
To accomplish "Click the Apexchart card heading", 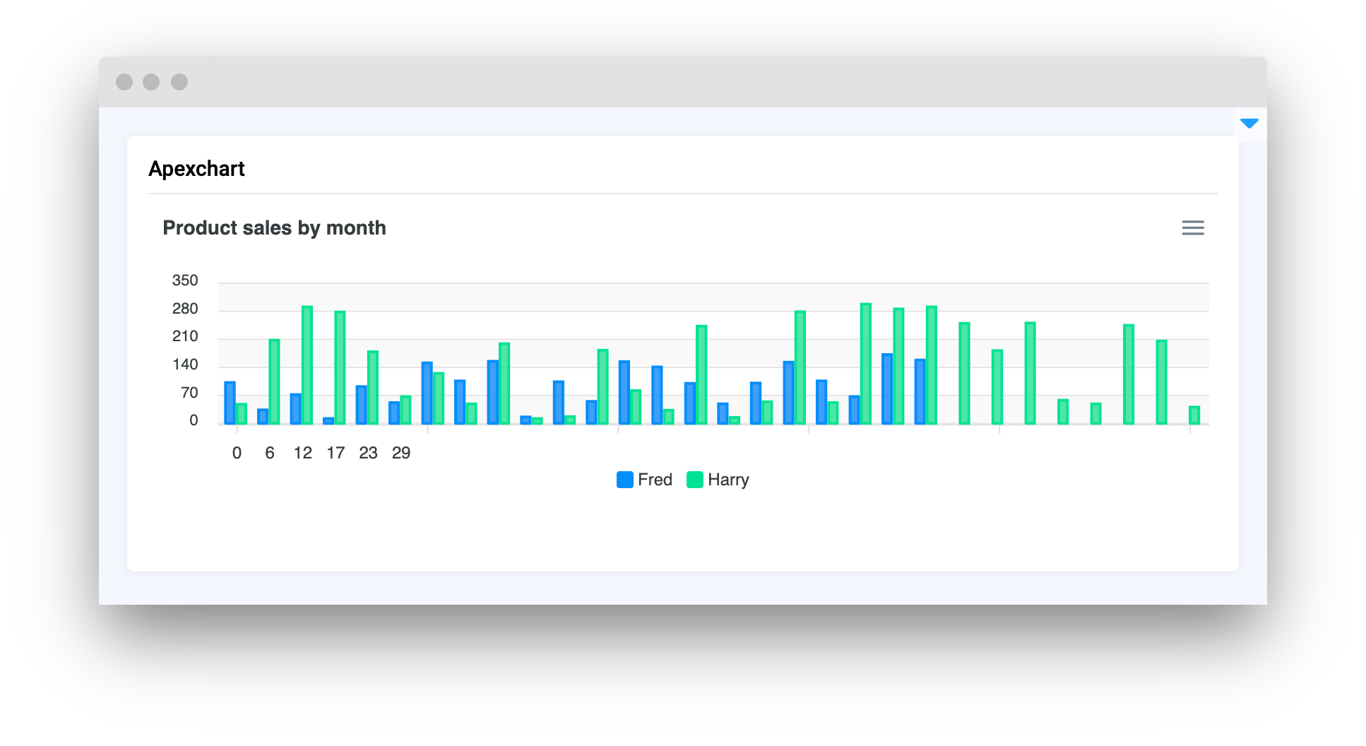I will coord(196,169).
